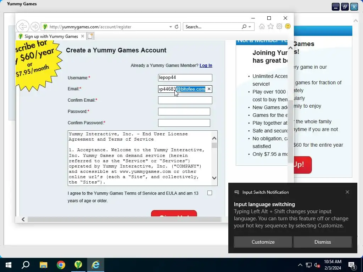Image resolution: width=363 pixels, height=272 pixels.
Task: Check the agree to Terms of Service checkbox
Action: 210,193
